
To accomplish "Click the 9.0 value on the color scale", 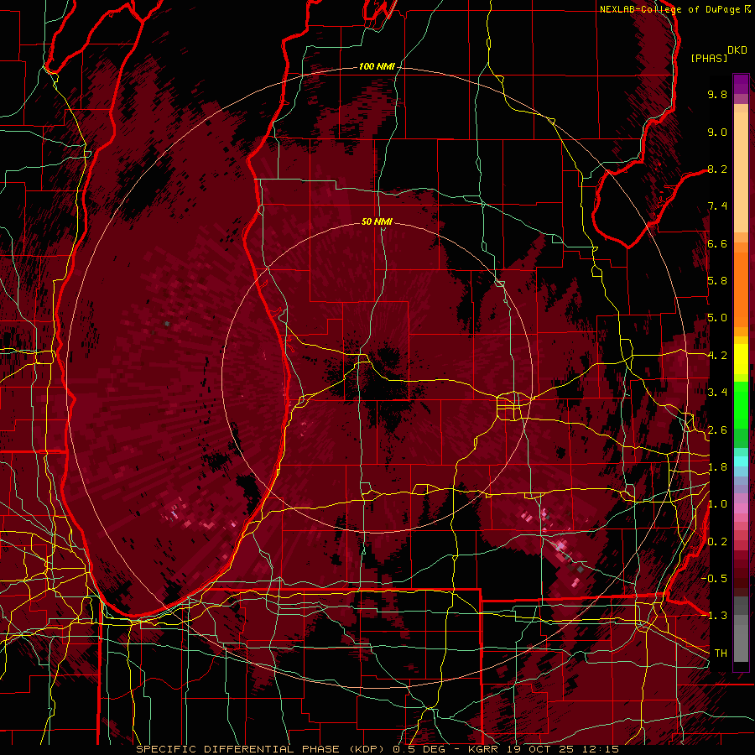I will pos(717,132).
